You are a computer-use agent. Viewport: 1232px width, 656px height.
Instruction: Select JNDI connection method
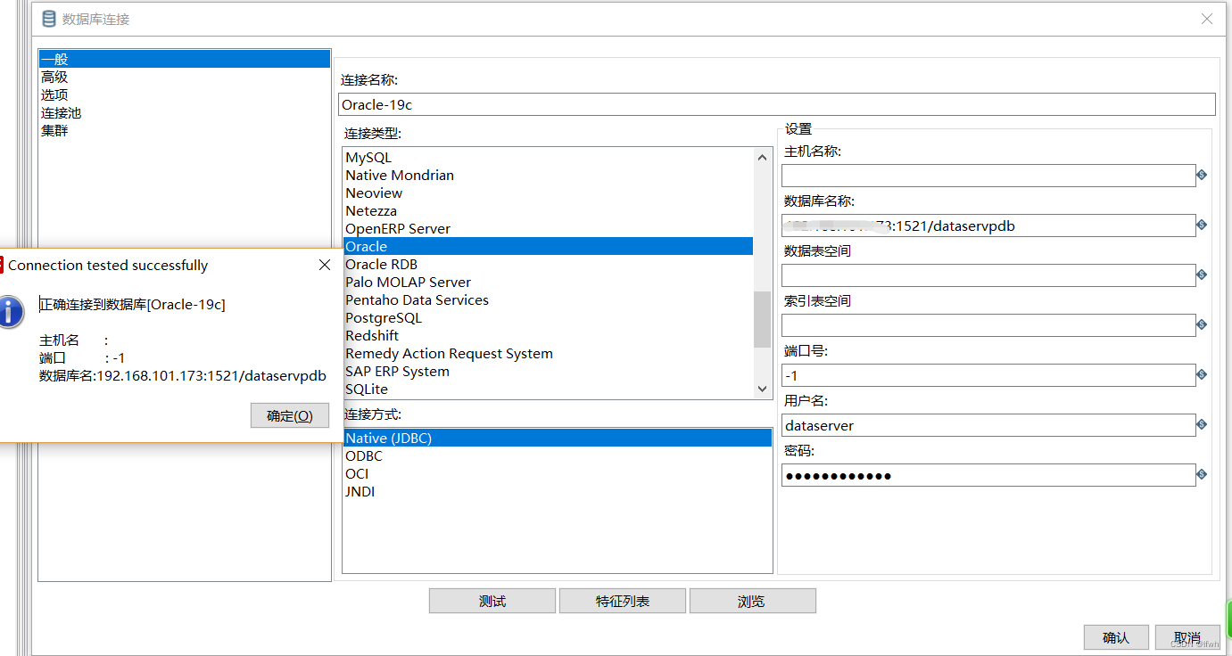360,492
